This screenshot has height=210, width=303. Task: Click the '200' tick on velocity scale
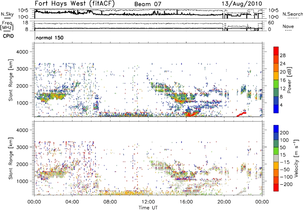[284, 133]
